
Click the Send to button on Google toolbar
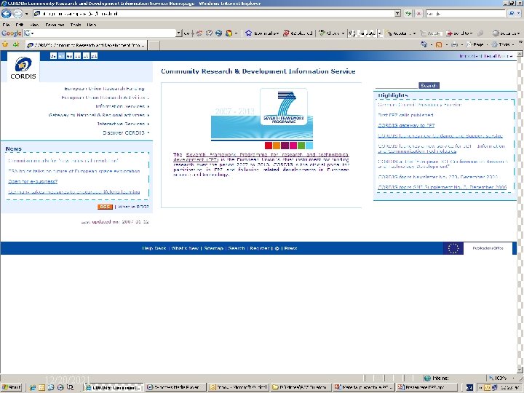click(x=459, y=33)
